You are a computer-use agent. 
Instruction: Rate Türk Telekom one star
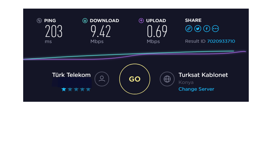point(64,89)
